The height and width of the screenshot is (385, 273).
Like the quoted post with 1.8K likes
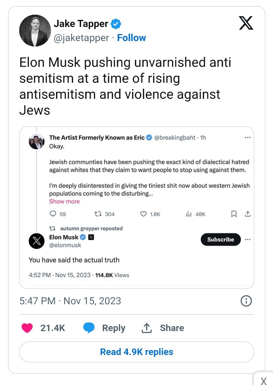pos(144,214)
